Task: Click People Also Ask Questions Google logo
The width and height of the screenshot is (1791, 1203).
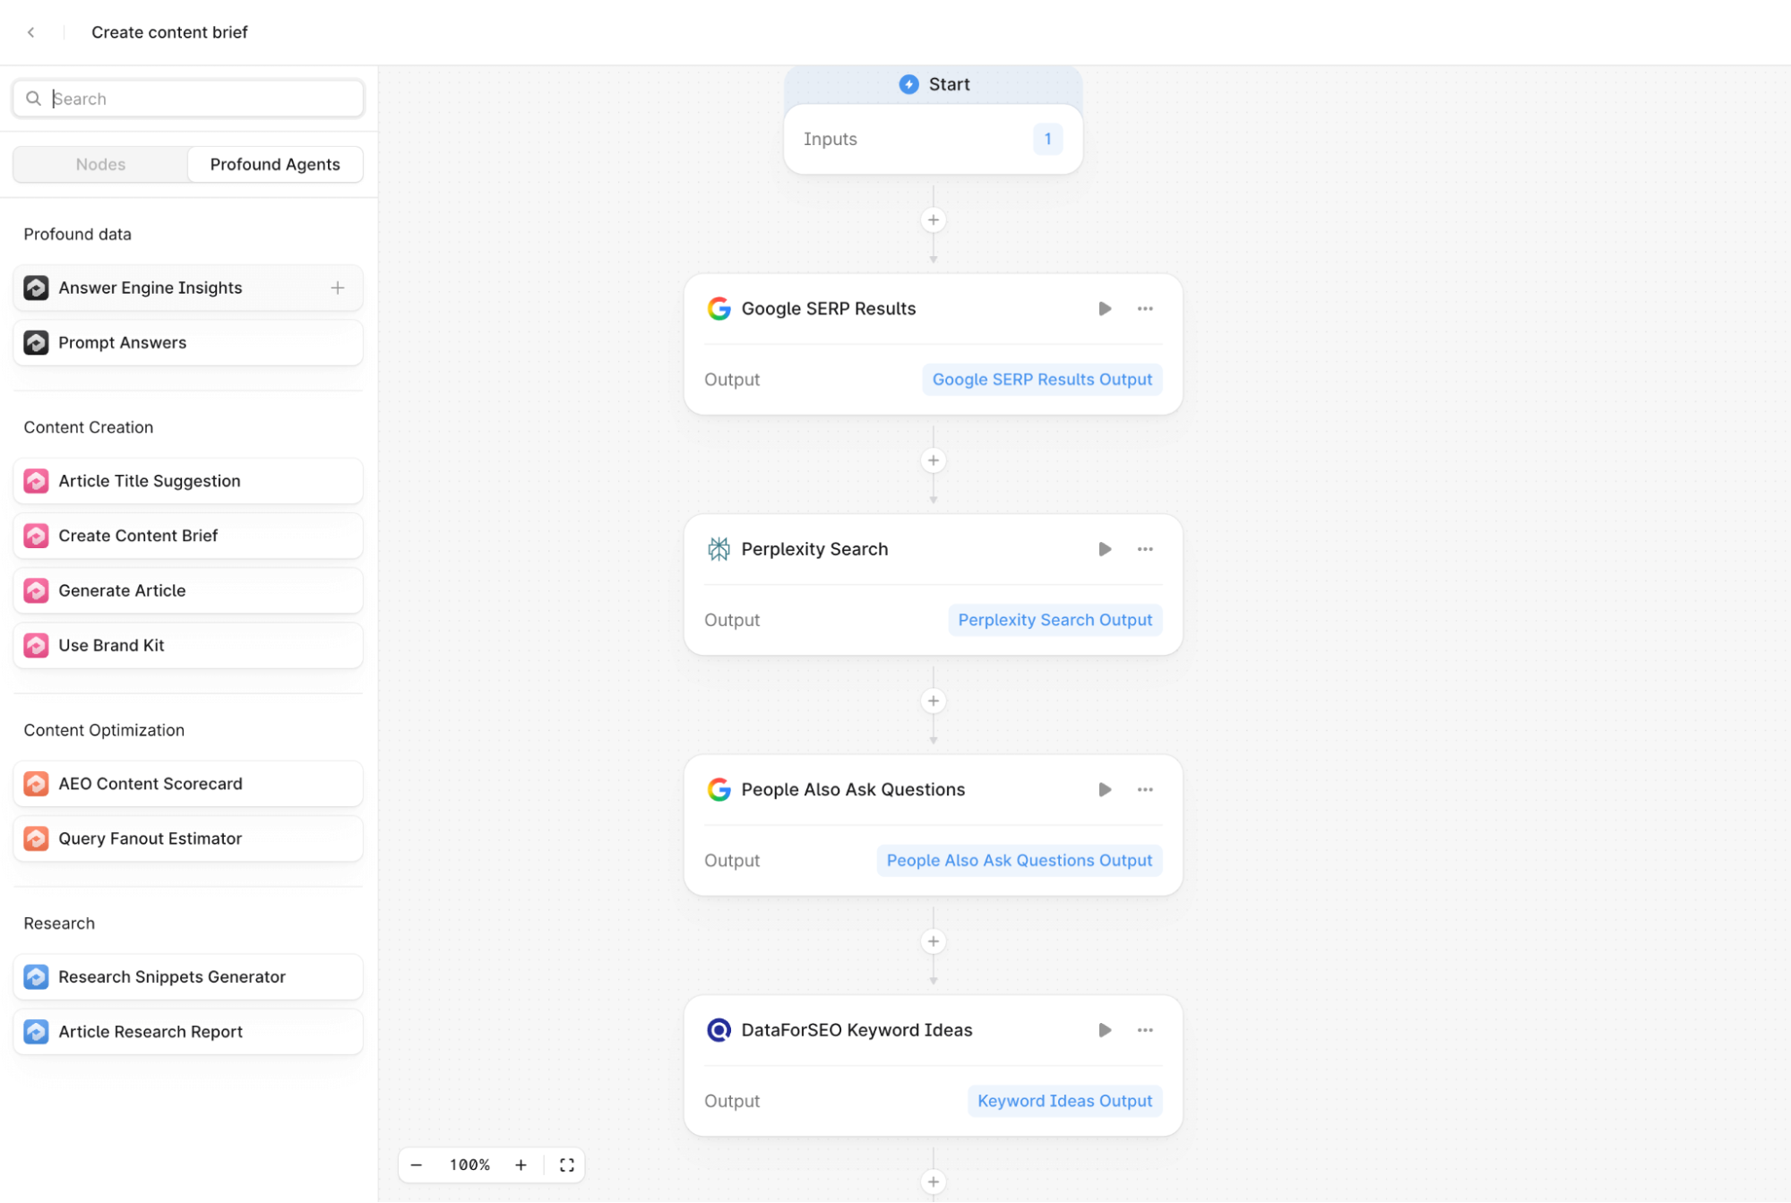Action: coord(719,790)
